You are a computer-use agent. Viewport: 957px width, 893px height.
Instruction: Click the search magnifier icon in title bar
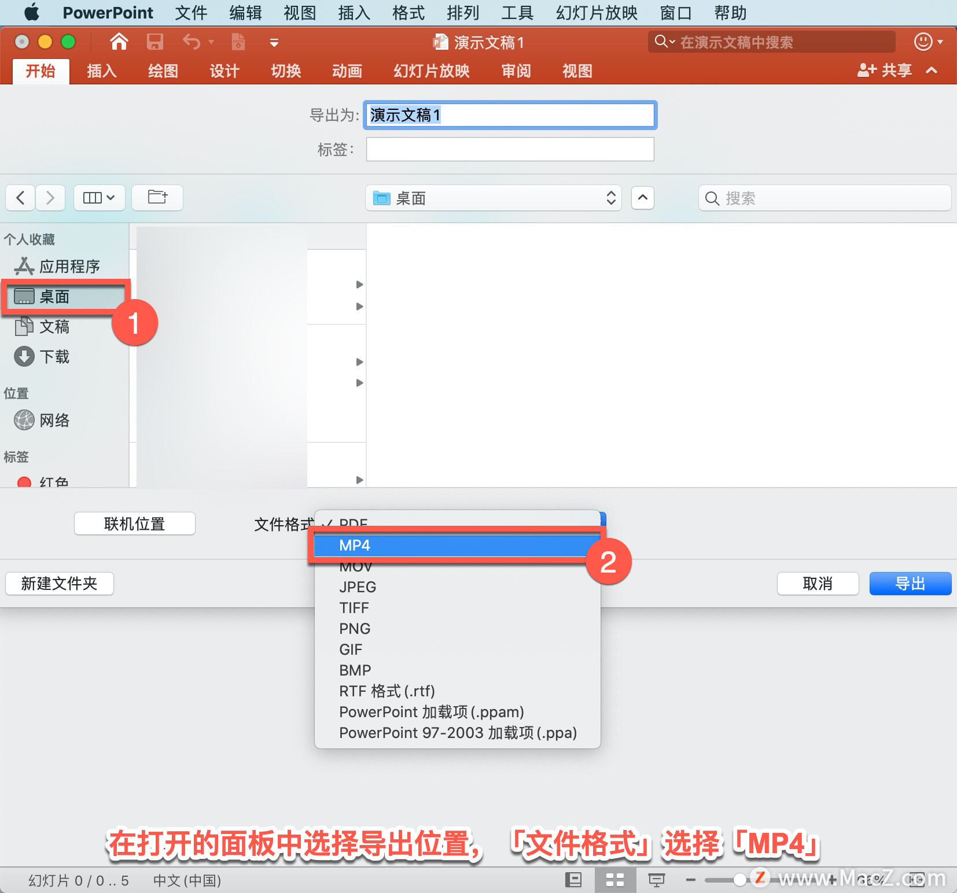660,42
